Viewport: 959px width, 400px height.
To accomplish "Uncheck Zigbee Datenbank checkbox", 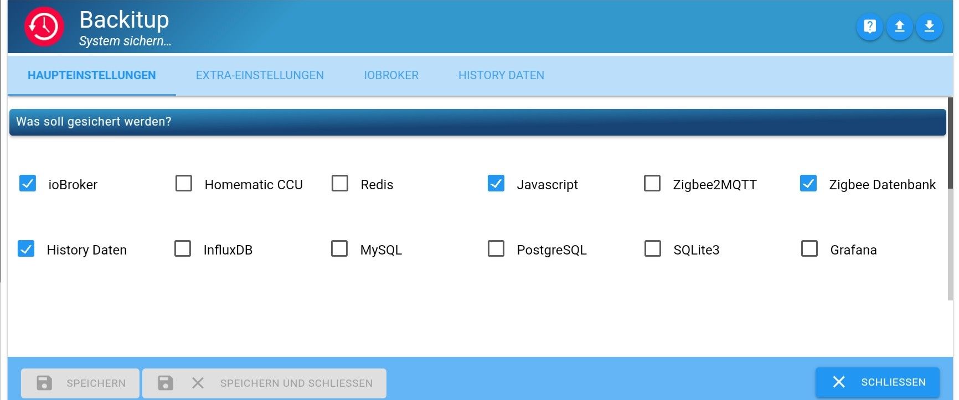I will (808, 184).
